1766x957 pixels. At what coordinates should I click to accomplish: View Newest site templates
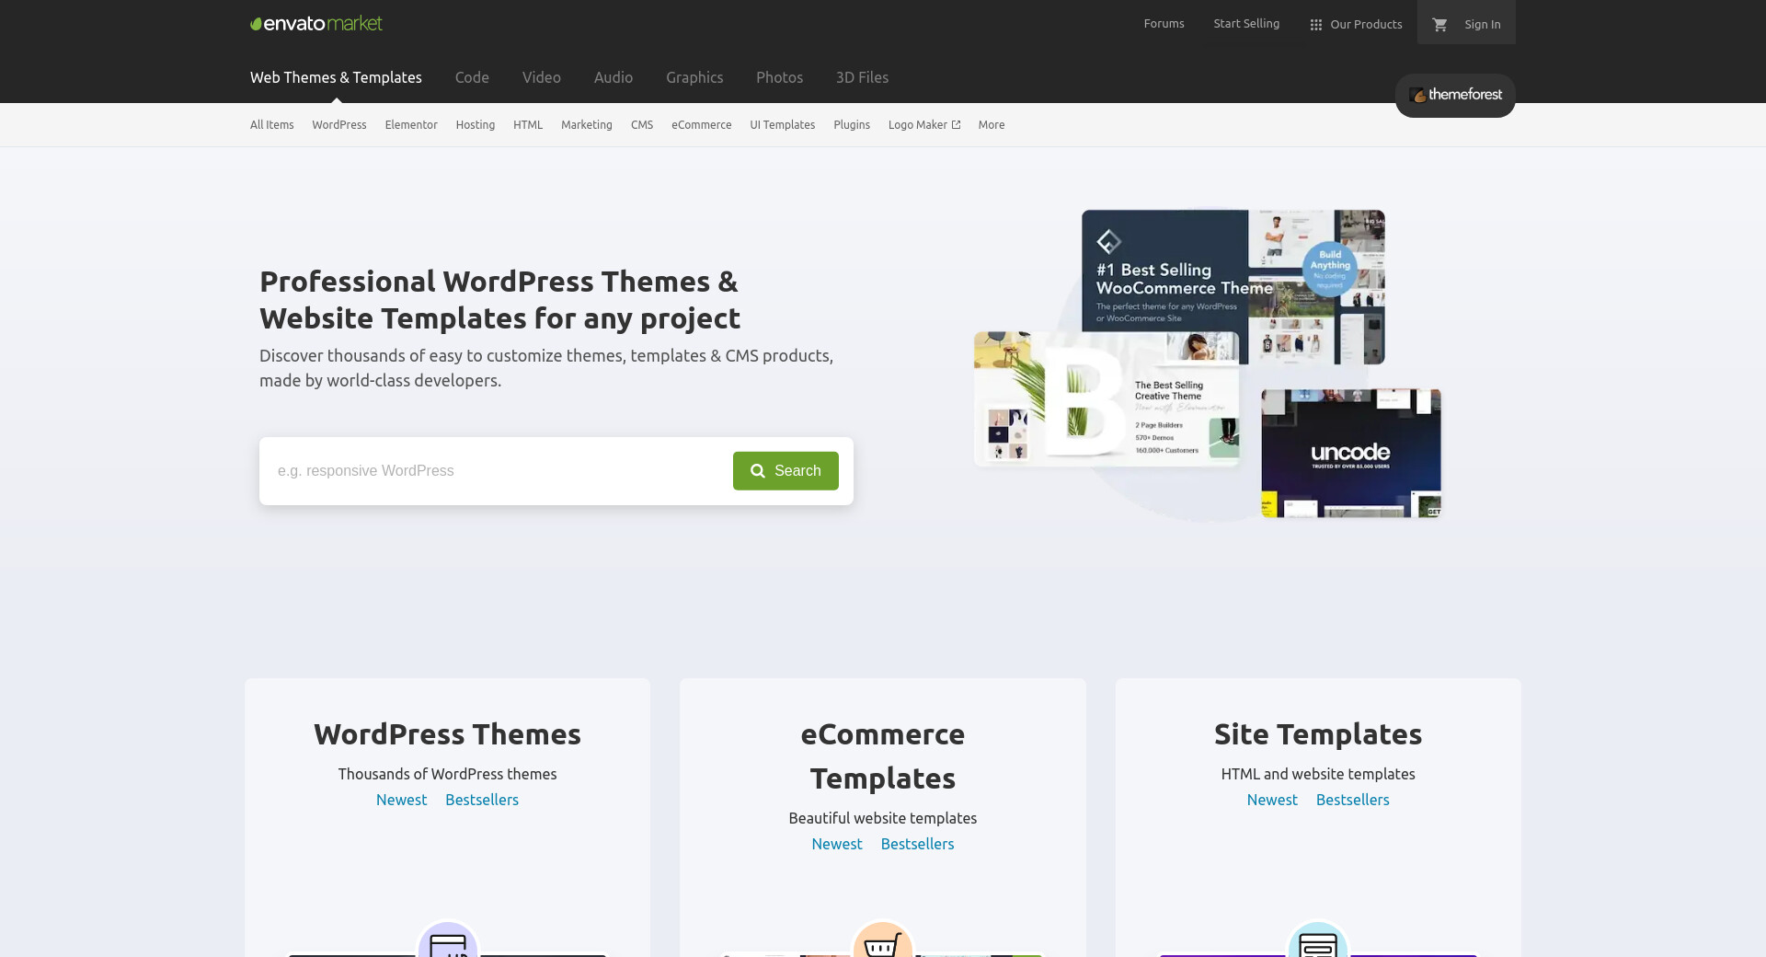1272,800
